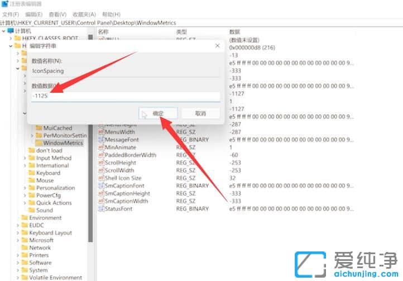Click the value data field containing -1125
Viewport: 403px width, 281px height.
tap(126, 96)
